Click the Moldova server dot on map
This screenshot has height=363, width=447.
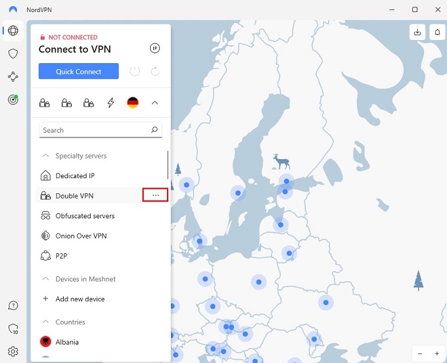[314, 339]
